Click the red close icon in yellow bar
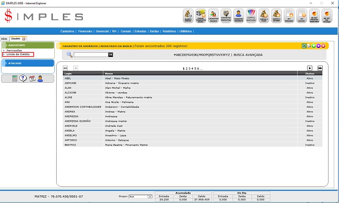 (x=323, y=46)
